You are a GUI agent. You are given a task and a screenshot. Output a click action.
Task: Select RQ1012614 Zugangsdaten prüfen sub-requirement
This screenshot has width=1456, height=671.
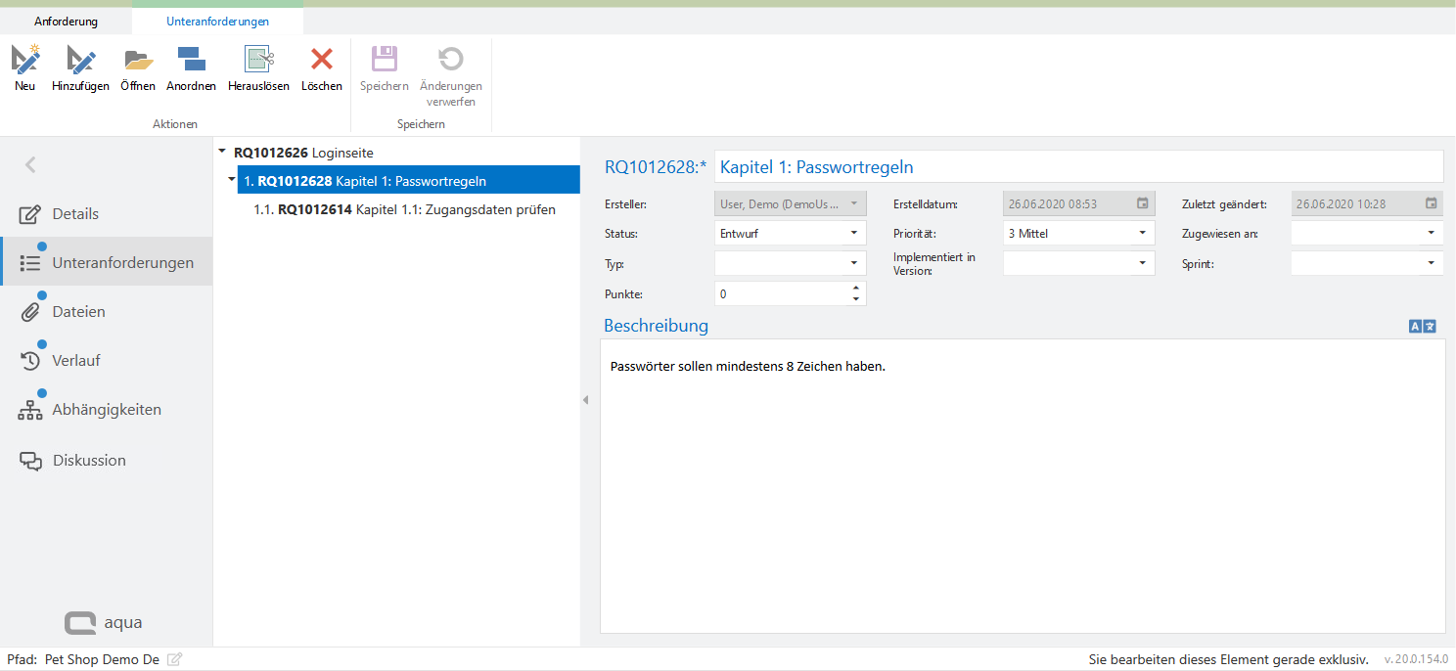(x=404, y=209)
